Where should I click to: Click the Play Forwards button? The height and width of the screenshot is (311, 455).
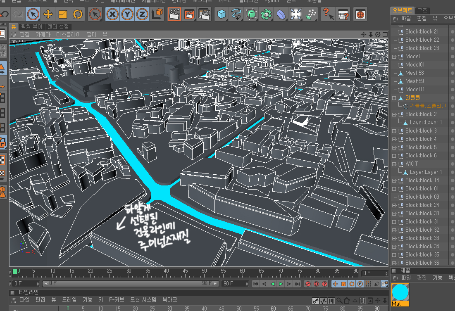pyautogui.click(x=281, y=284)
